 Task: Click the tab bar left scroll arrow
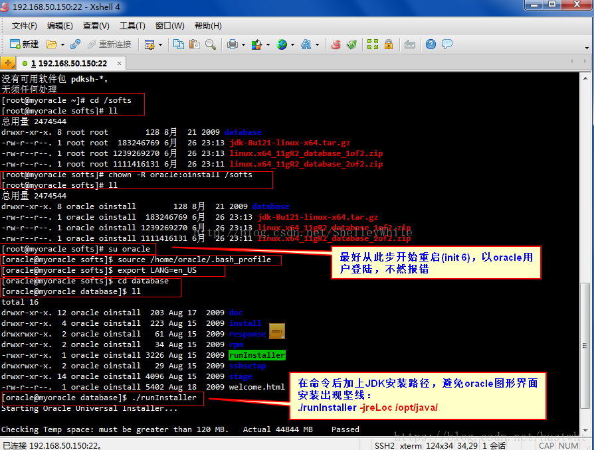pyautogui.click(x=571, y=61)
